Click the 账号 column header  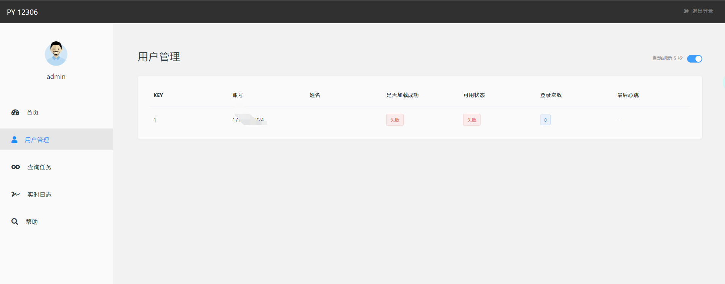[x=238, y=95]
